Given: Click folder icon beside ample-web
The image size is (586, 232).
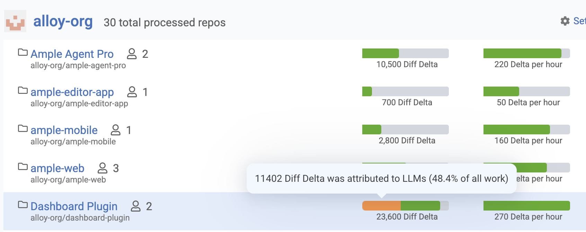Looking at the screenshot, I should 23,167.
